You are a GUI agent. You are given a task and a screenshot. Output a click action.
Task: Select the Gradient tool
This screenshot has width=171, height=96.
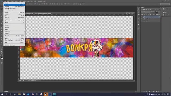[x=2, y=35]
